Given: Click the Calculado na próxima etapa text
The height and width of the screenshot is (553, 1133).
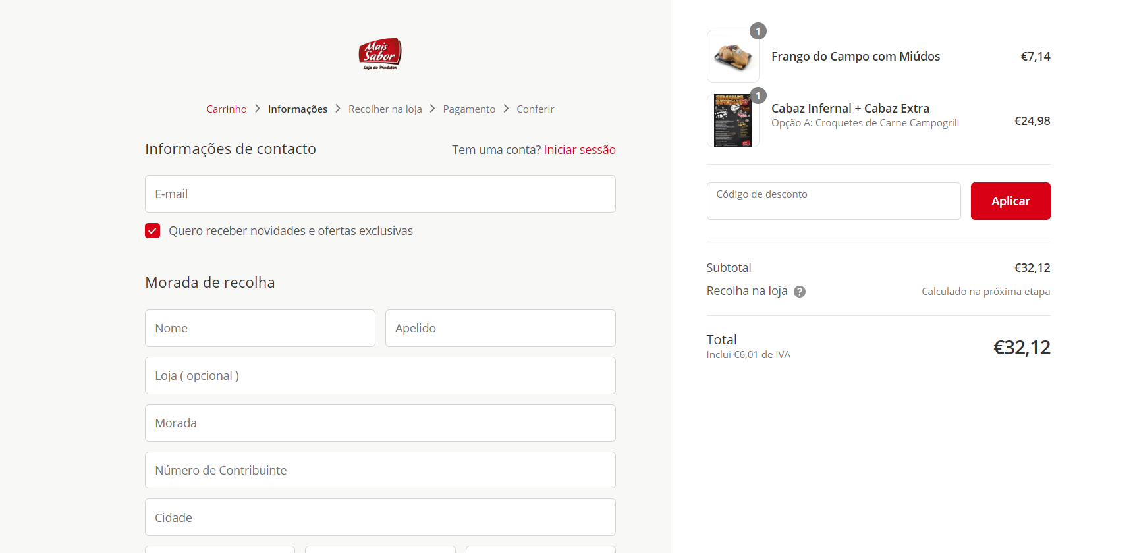Looking at the screenshot, I should [985, 292].
